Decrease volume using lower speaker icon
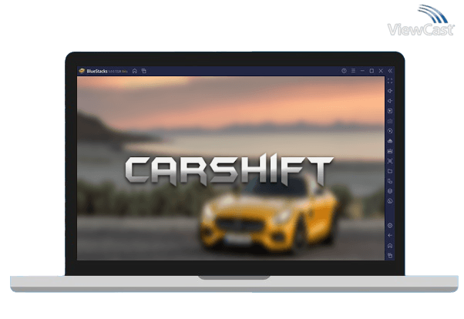This screenshot has height=319, width=464. (390, 101)
